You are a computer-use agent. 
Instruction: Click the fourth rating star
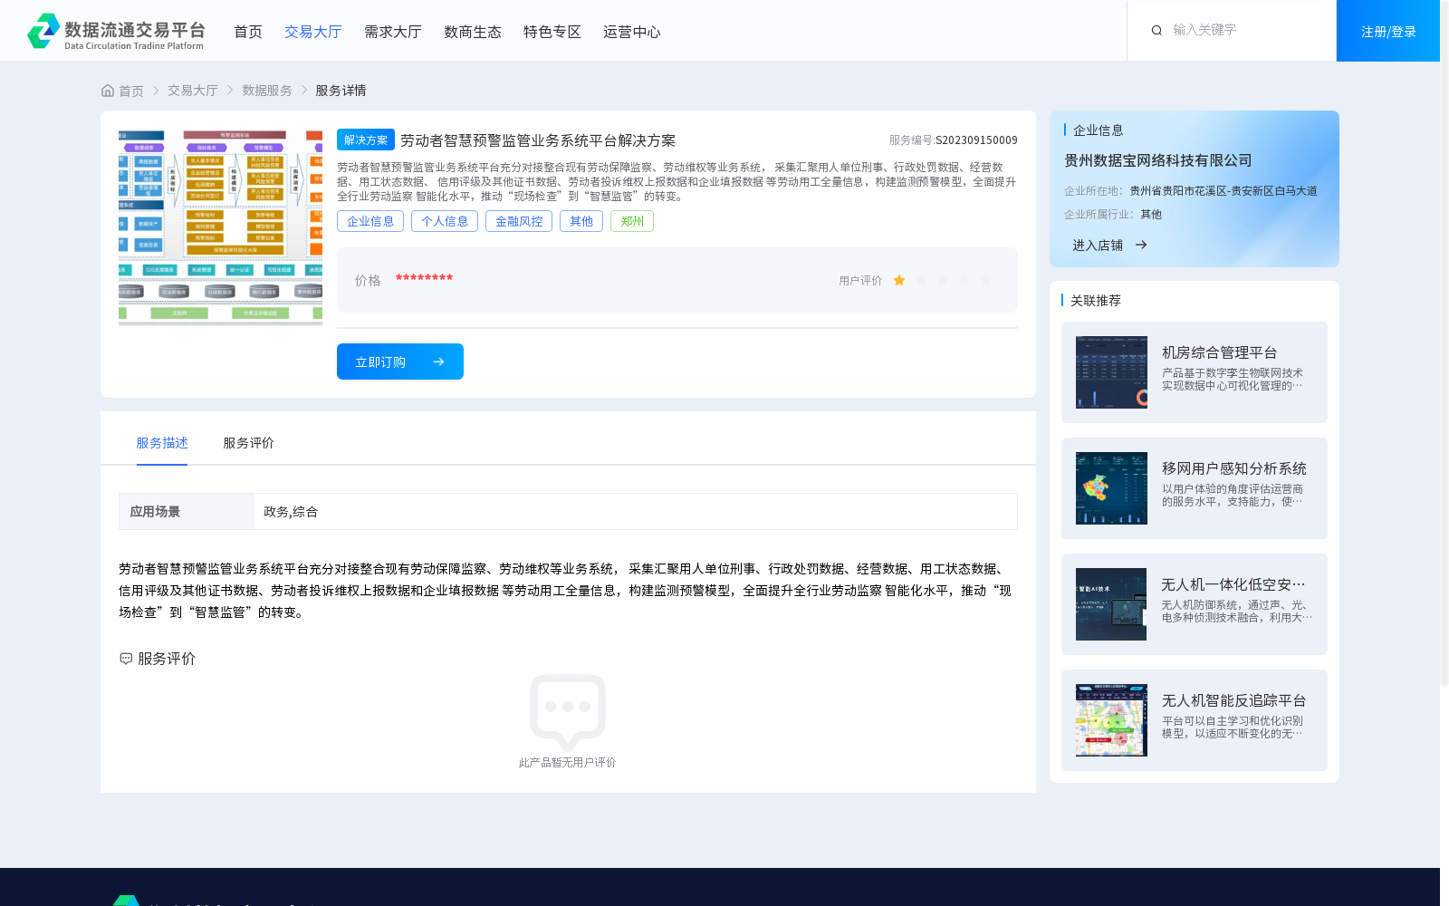(x=964, y=281)
